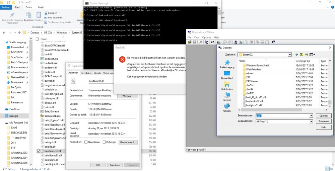Uncheck the beidlibaxctrl.dll item checkbox in file list
Viewport: 335px width, 171px height.
39,151
